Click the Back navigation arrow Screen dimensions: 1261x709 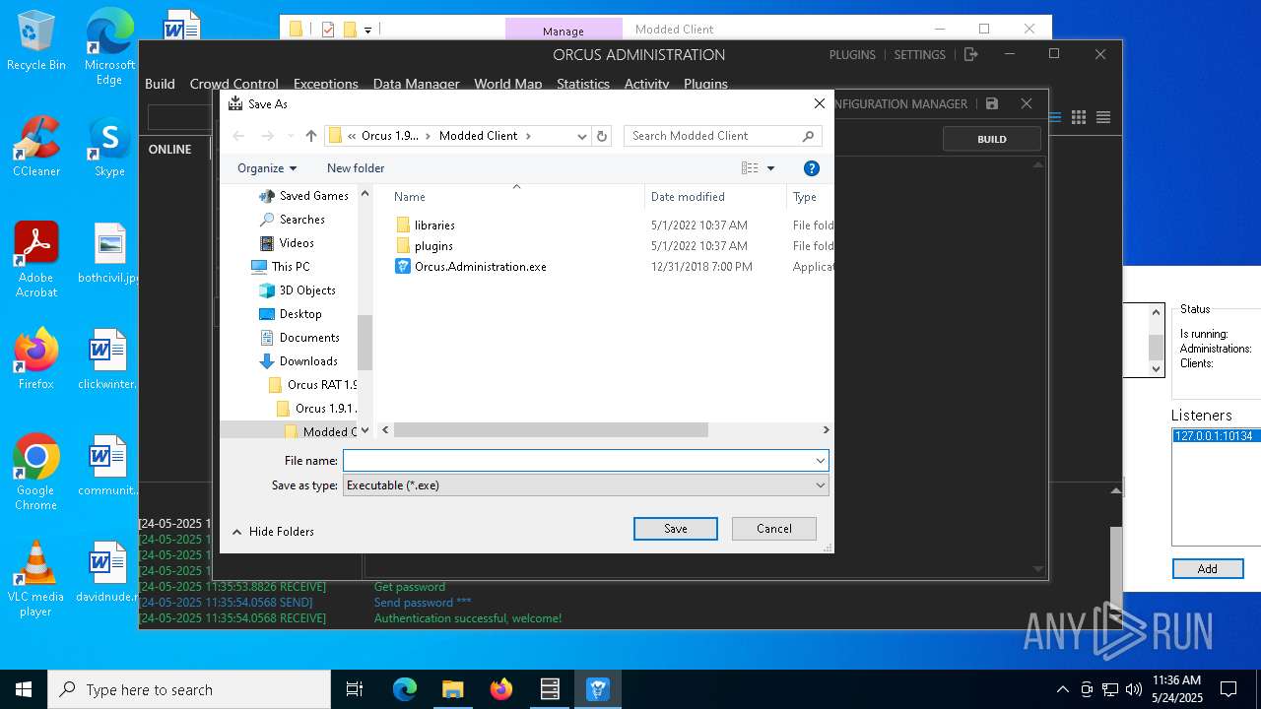click(238, 136)
